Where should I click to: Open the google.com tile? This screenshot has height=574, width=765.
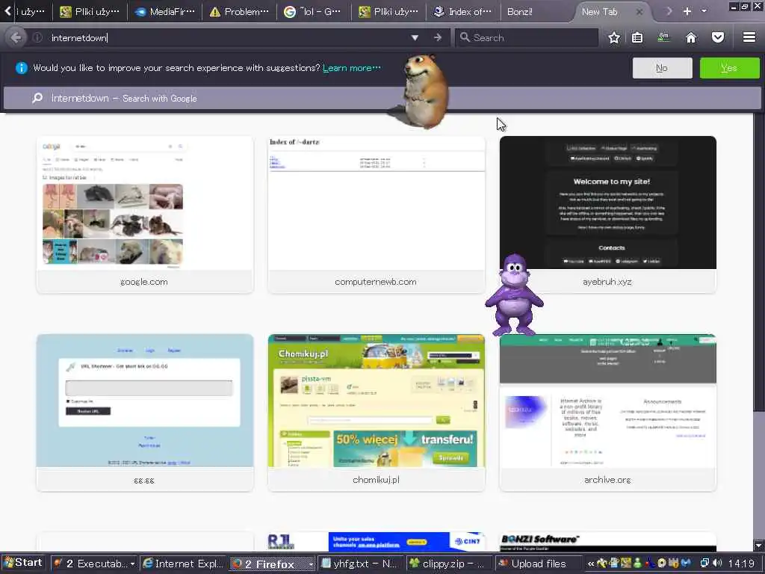[145, 215]
